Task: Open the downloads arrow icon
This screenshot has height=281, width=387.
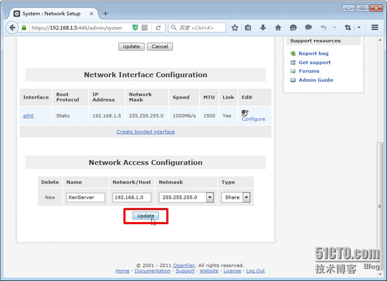Action: pyautogui.click(x=263, y=28)
